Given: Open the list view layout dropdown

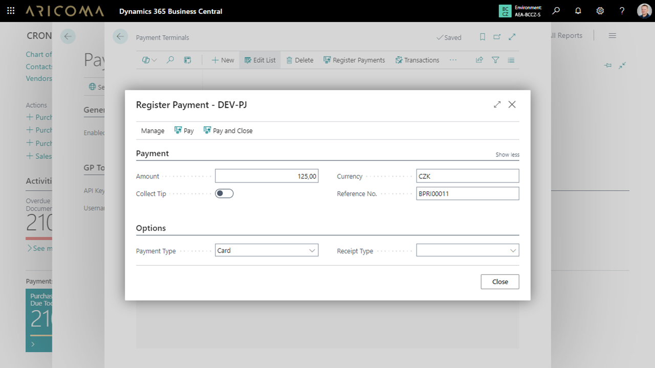Looking at the screenshot, I should click(149, 60).
